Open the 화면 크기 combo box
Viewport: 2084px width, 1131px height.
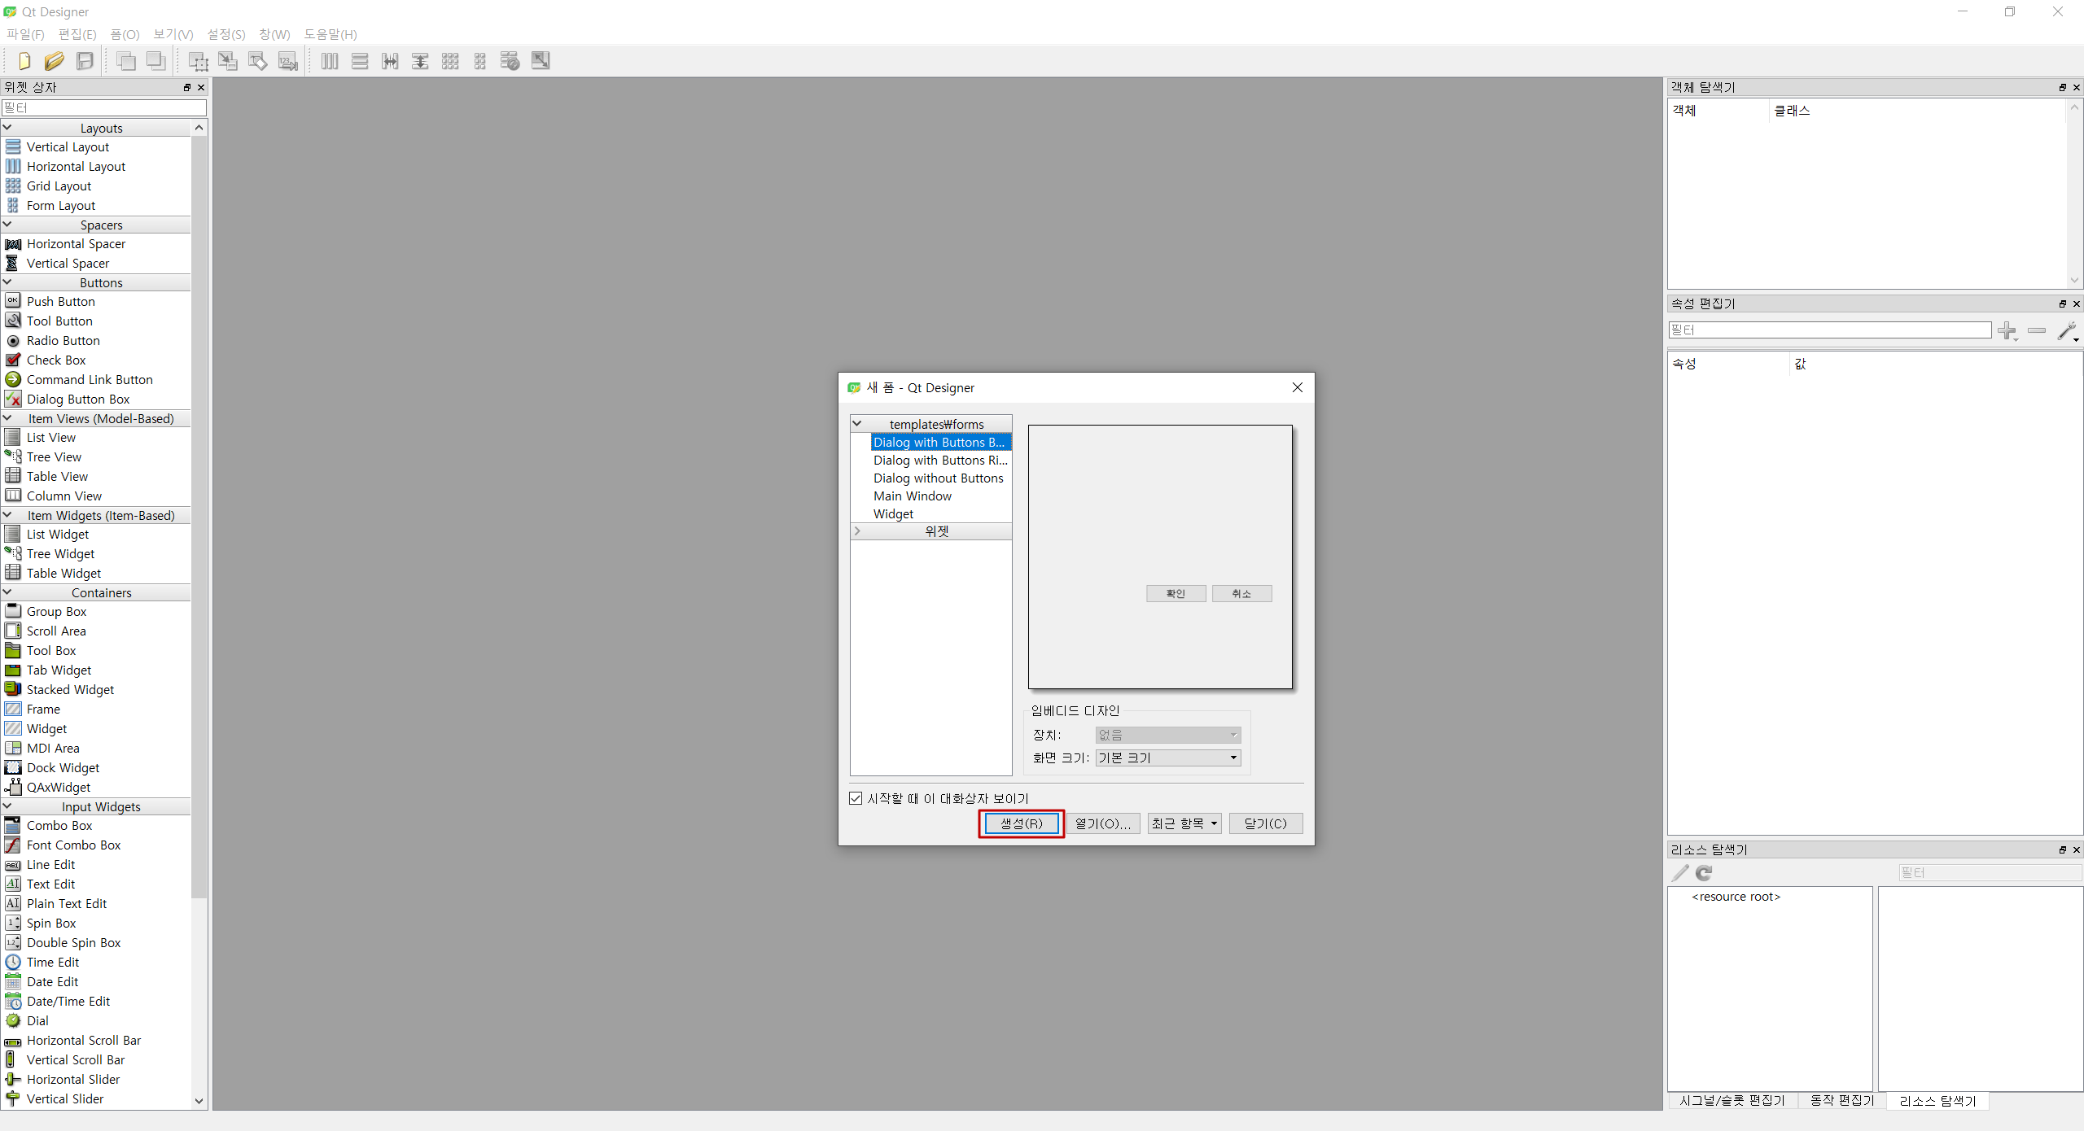coord(1167,758)
